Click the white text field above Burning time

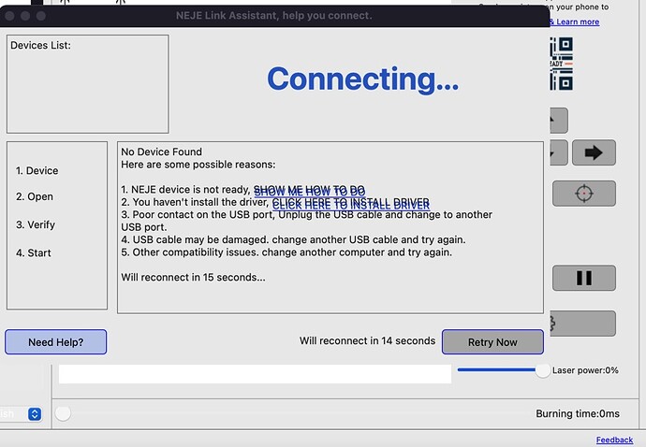coord(255,374)
